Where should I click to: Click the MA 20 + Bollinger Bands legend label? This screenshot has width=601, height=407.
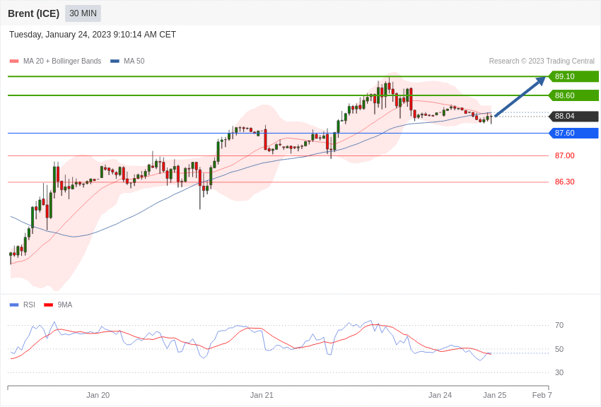coord(62,61)
